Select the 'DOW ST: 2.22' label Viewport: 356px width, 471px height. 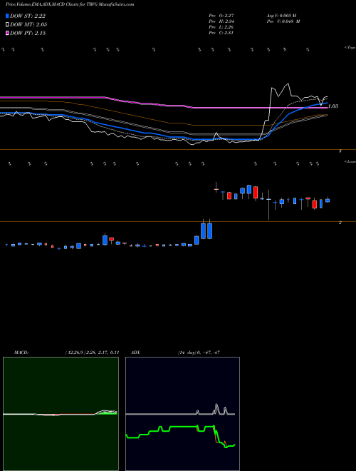28,16
